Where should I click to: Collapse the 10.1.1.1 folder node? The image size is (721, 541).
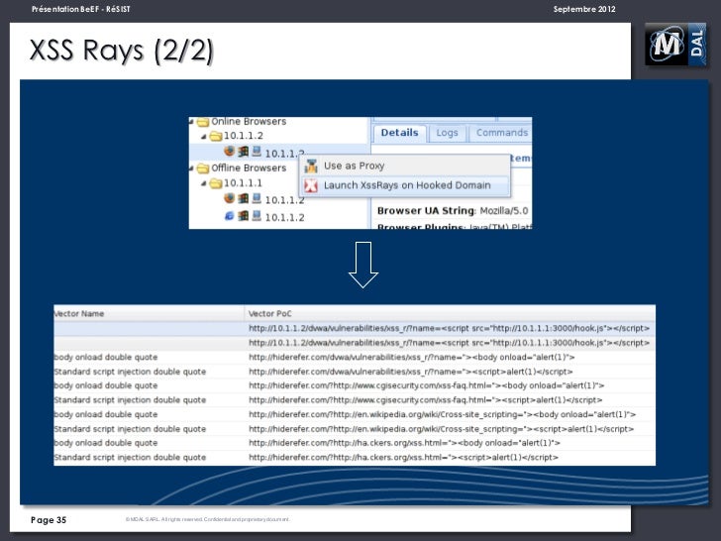click(x=204, y=183)
